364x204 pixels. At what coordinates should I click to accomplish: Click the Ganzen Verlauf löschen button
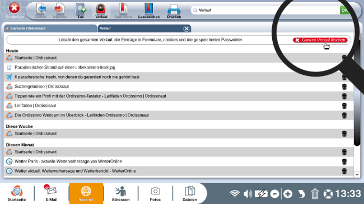click(320, 40)
